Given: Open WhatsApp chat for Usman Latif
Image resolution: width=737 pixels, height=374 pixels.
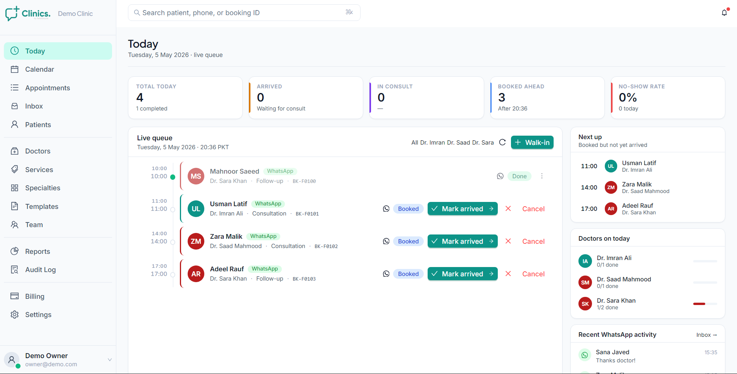Looking at the screenshot, I should (x=386, y=209).
